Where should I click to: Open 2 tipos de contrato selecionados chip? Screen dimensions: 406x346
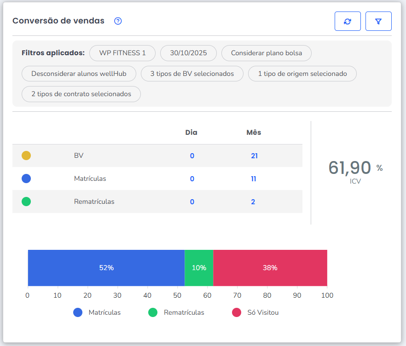[81, 94]
